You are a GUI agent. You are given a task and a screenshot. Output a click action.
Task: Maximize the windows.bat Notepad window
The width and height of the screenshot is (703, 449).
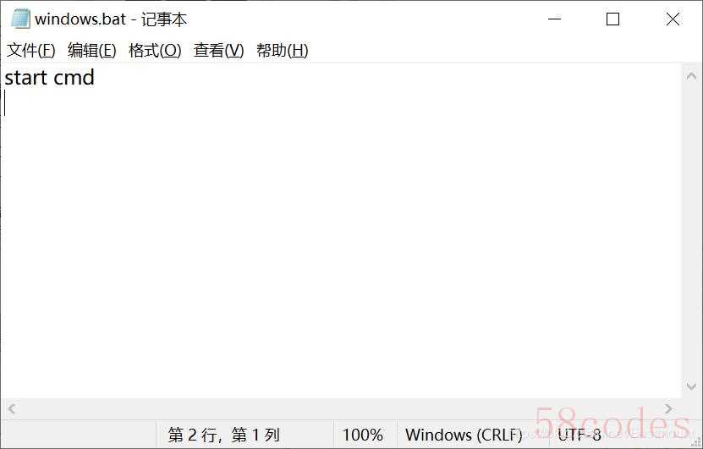[x=612, y=19]
